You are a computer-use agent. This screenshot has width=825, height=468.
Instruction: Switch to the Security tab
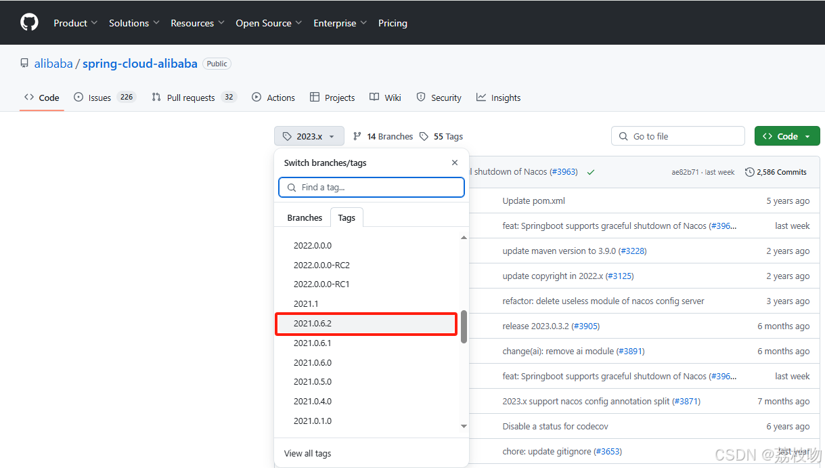point(439,98)
